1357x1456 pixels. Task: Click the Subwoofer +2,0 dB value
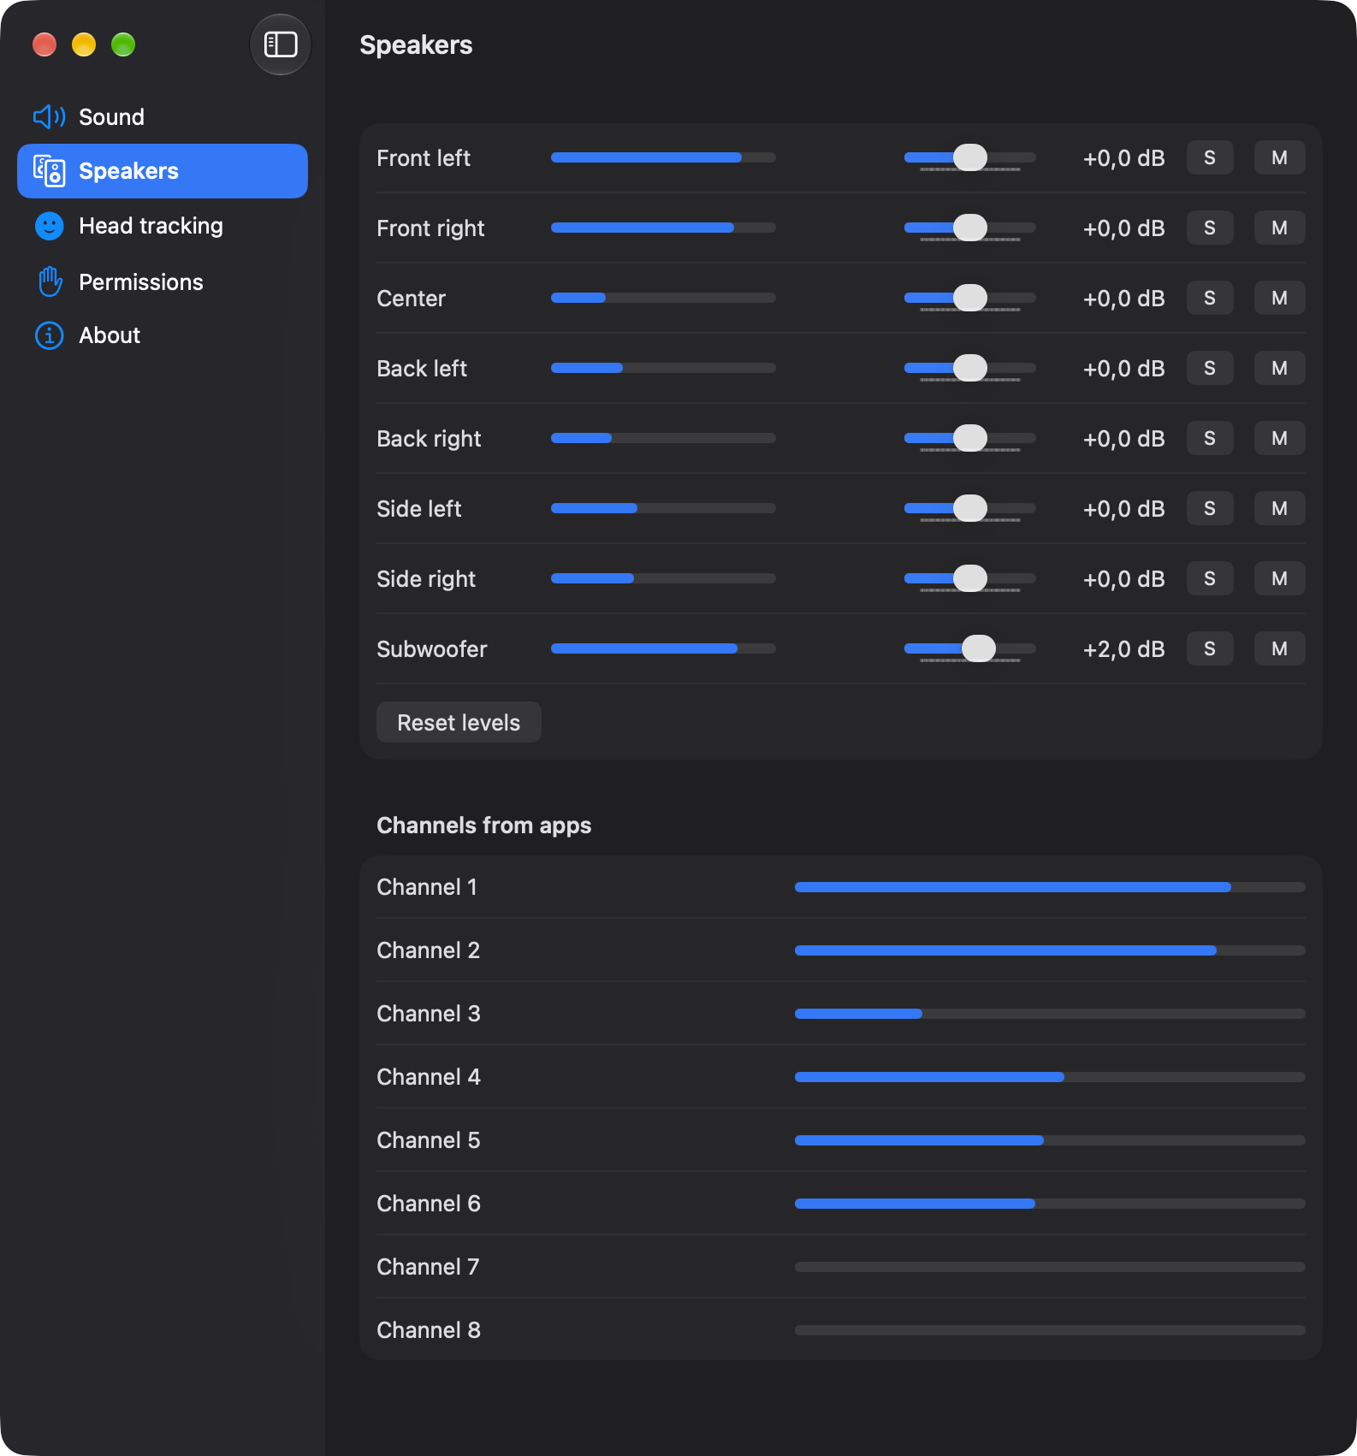(x=1123, y=649)
